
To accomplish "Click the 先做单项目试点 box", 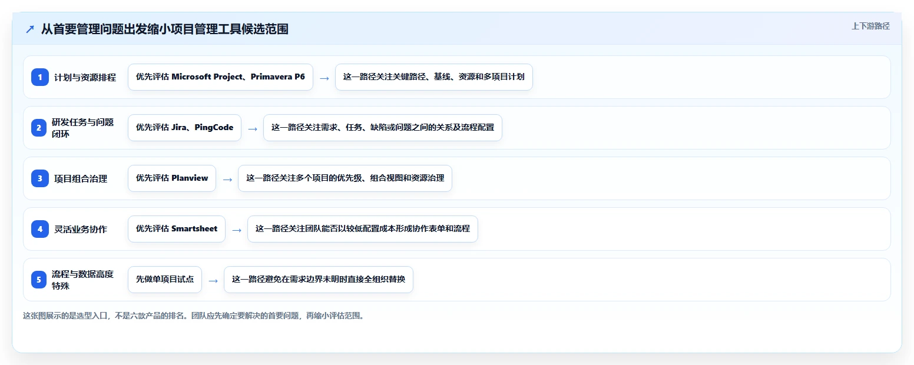I will (165, 280).
